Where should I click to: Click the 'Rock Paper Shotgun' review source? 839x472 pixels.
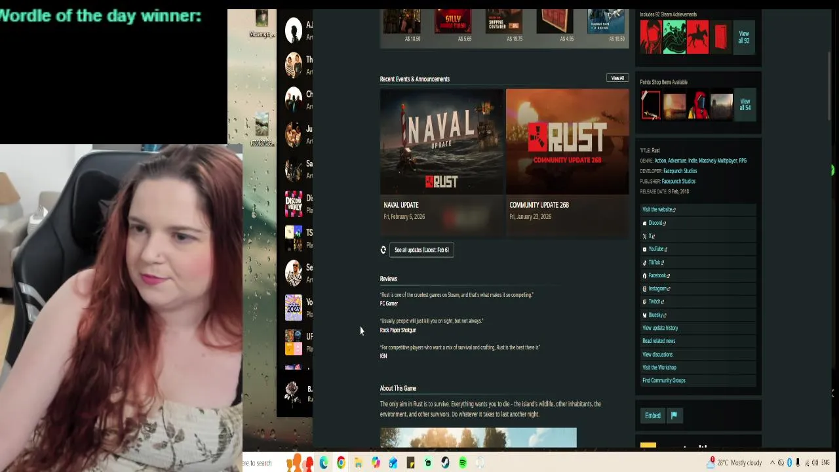(x=398, y=330)
